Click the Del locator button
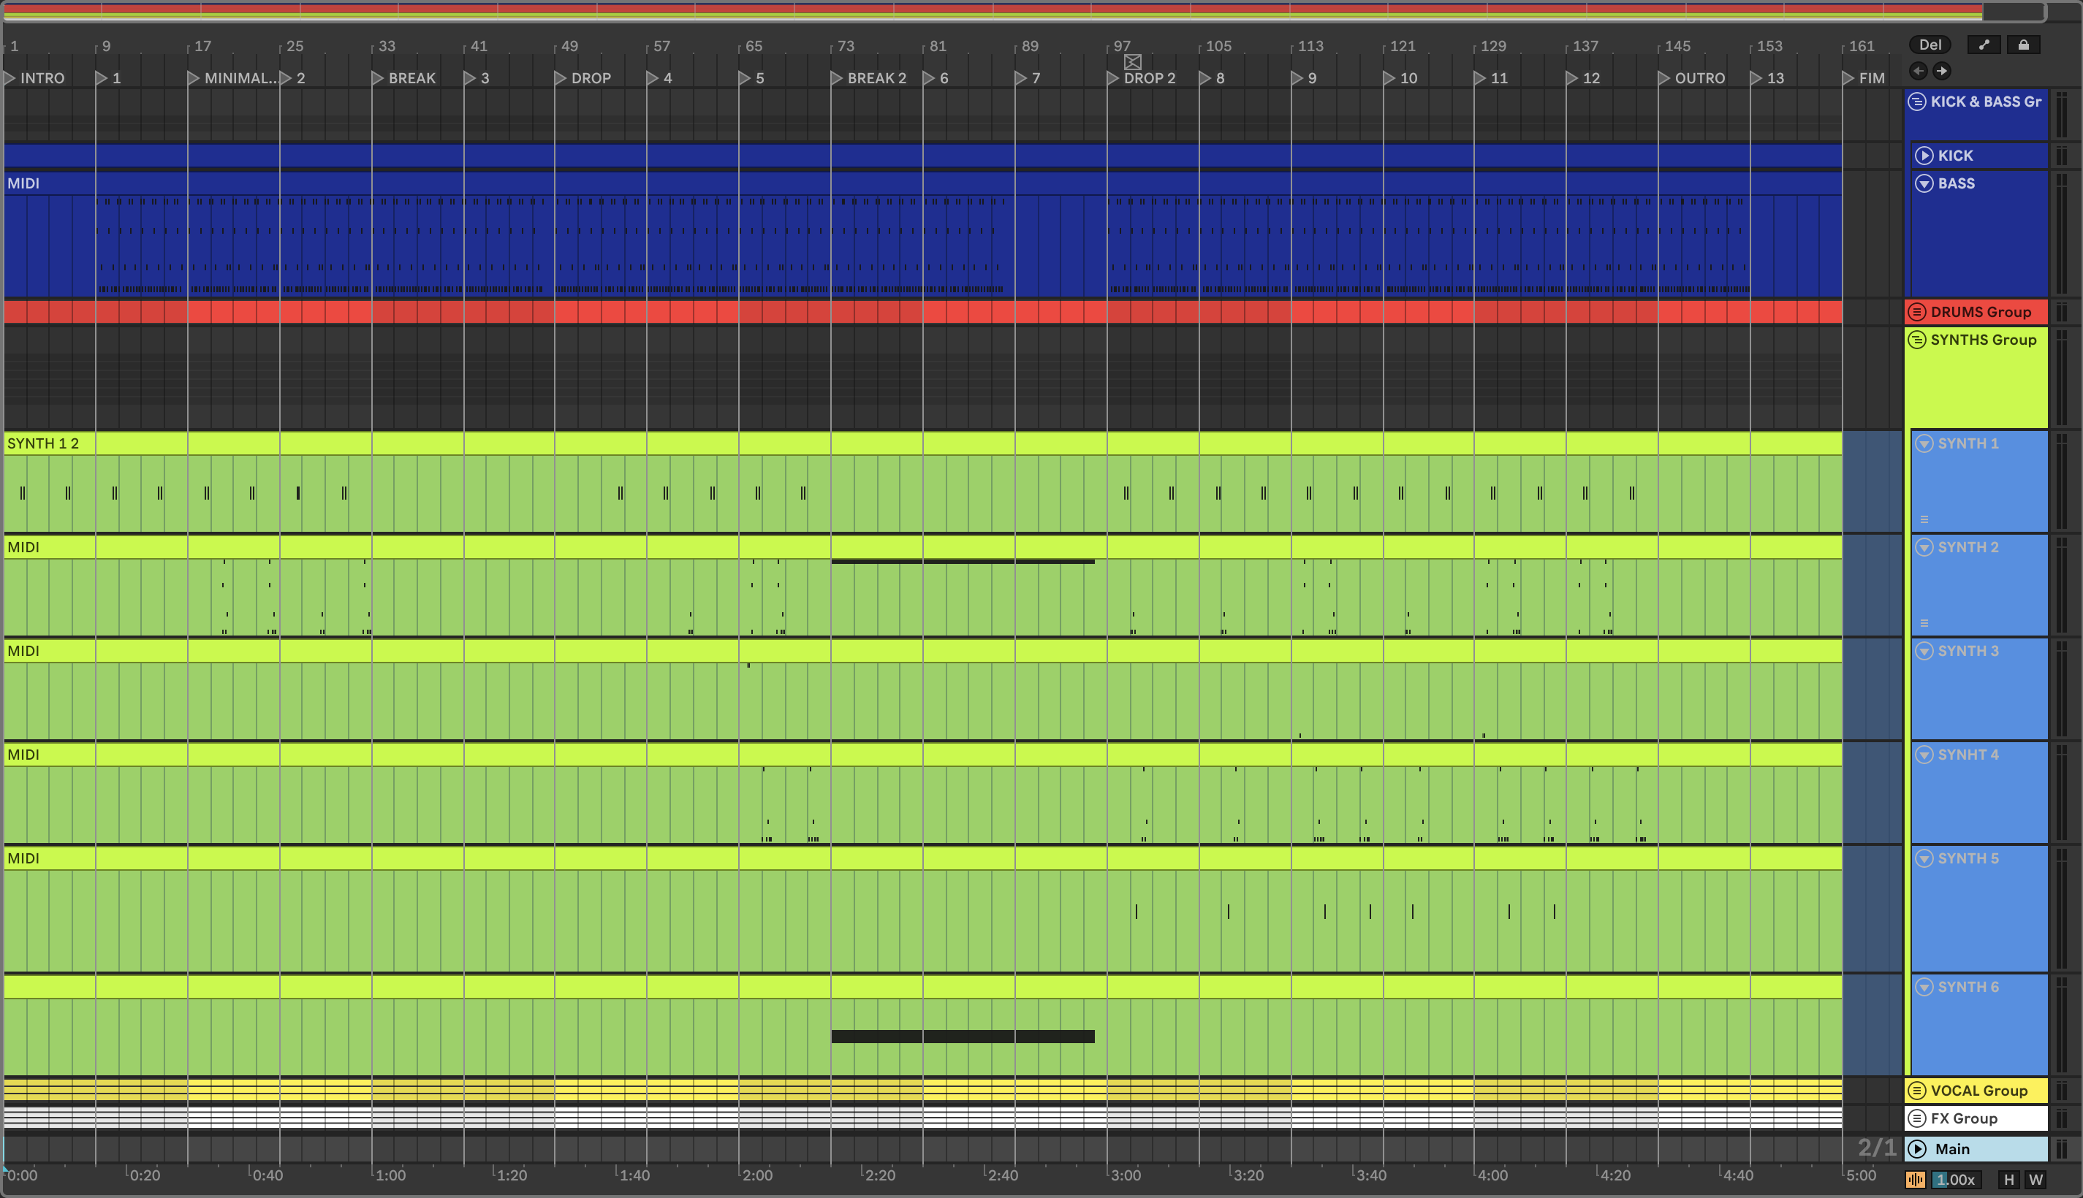Image resolution: width=2083 pixels, height=1198 pixels. 1930,45
